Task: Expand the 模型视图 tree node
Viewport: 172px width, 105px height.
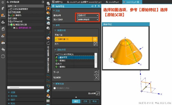Action: 9,12
